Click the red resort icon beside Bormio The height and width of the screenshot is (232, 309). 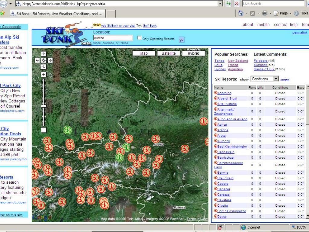click(215, 172)
